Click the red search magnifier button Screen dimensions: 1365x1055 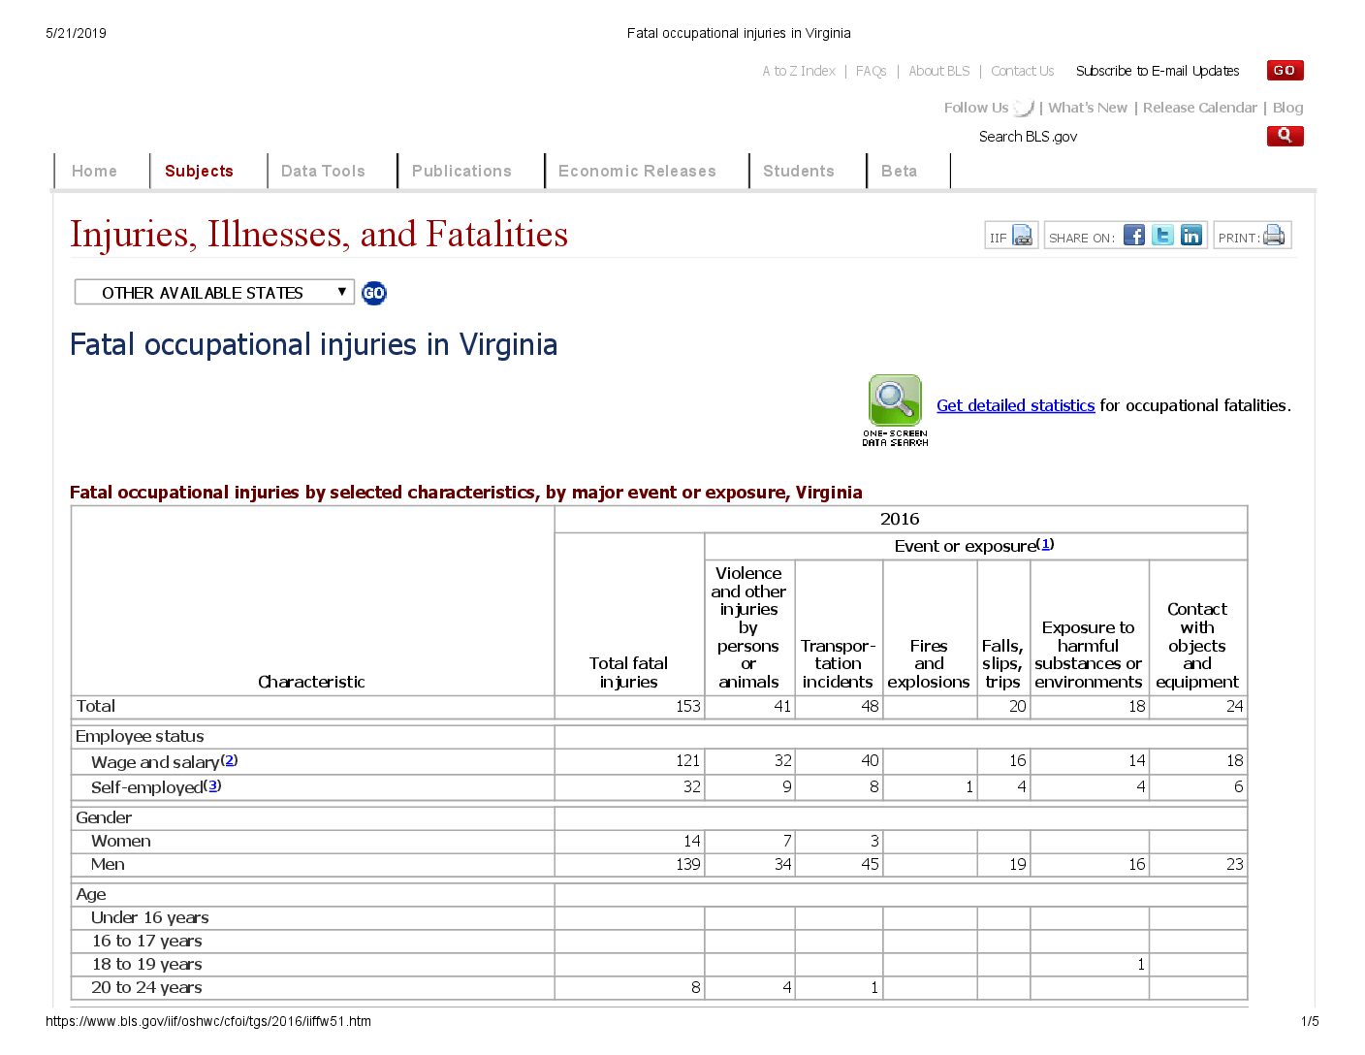click(x=1285, y=136)
